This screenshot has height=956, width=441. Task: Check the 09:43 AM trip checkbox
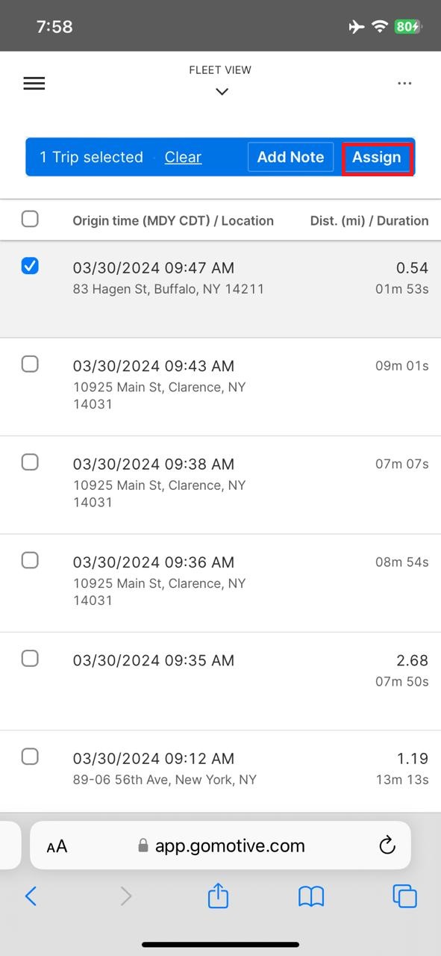[30, 364]
